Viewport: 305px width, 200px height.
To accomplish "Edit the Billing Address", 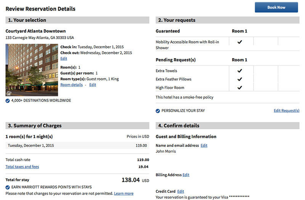I will point(186,175).
